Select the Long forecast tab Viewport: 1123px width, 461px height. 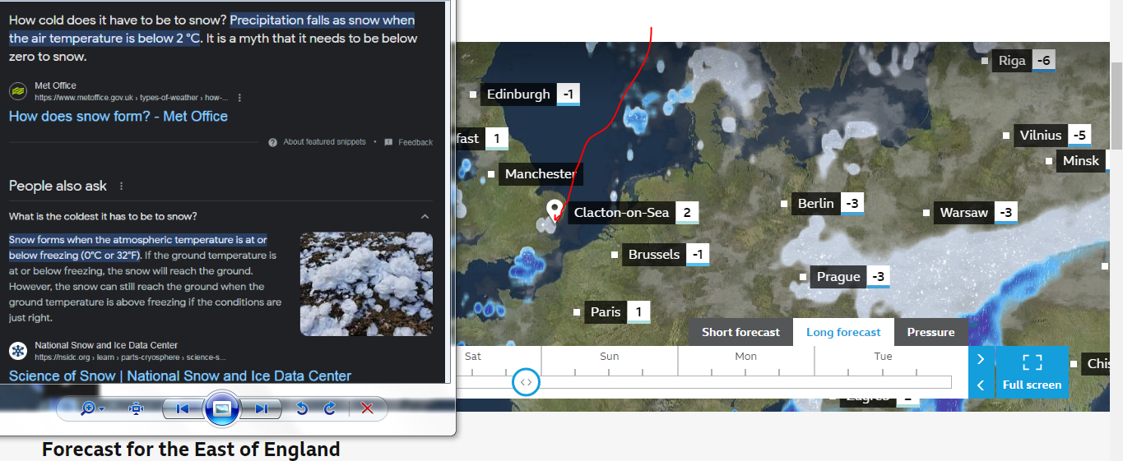click(843, 332)
